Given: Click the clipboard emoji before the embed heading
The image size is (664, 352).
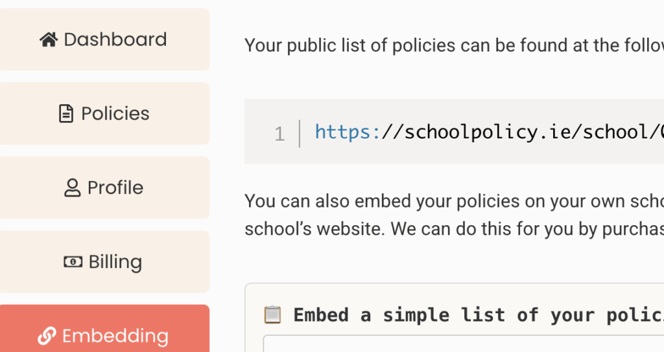Looking at the screenshot, I should (272, 315).
